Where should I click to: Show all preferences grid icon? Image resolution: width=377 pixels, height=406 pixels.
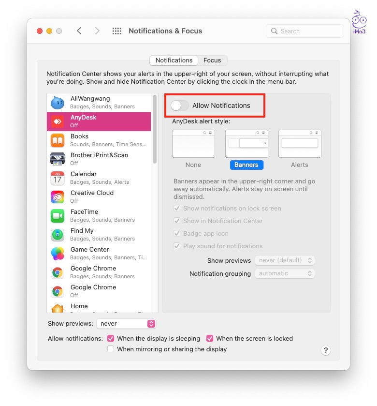(117, 31)
